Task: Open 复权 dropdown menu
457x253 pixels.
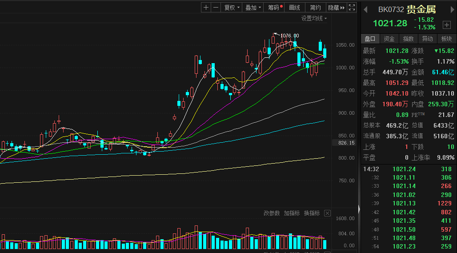Action: click(x=232, y=8)
